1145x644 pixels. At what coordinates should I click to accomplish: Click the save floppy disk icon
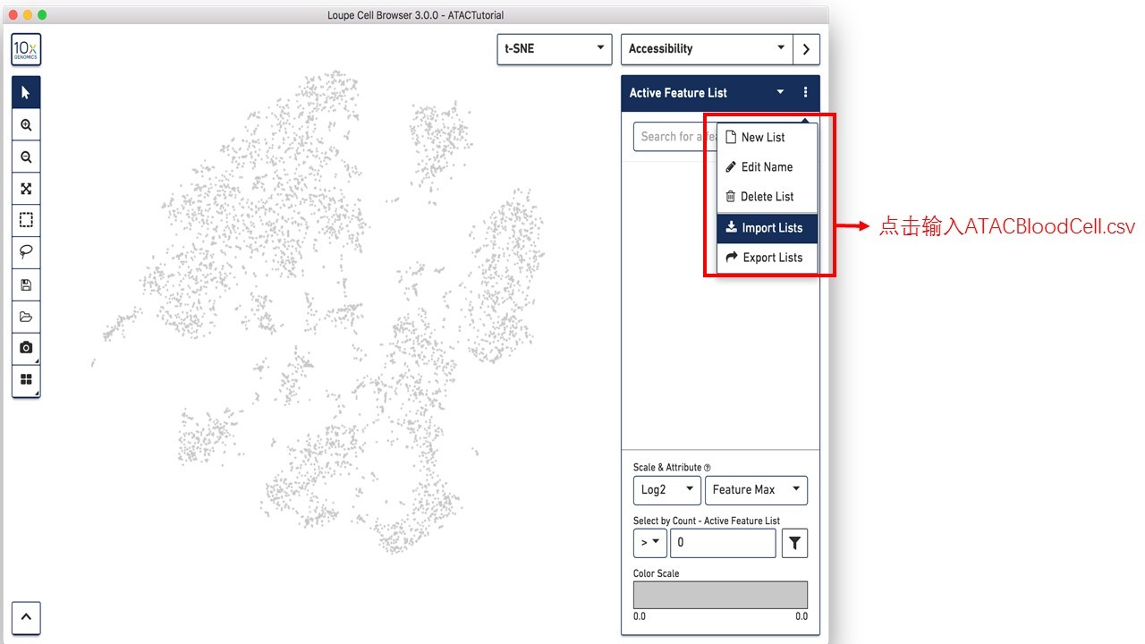point(26,284)
